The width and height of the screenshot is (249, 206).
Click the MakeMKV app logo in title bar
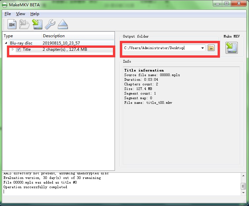(5, 5)
